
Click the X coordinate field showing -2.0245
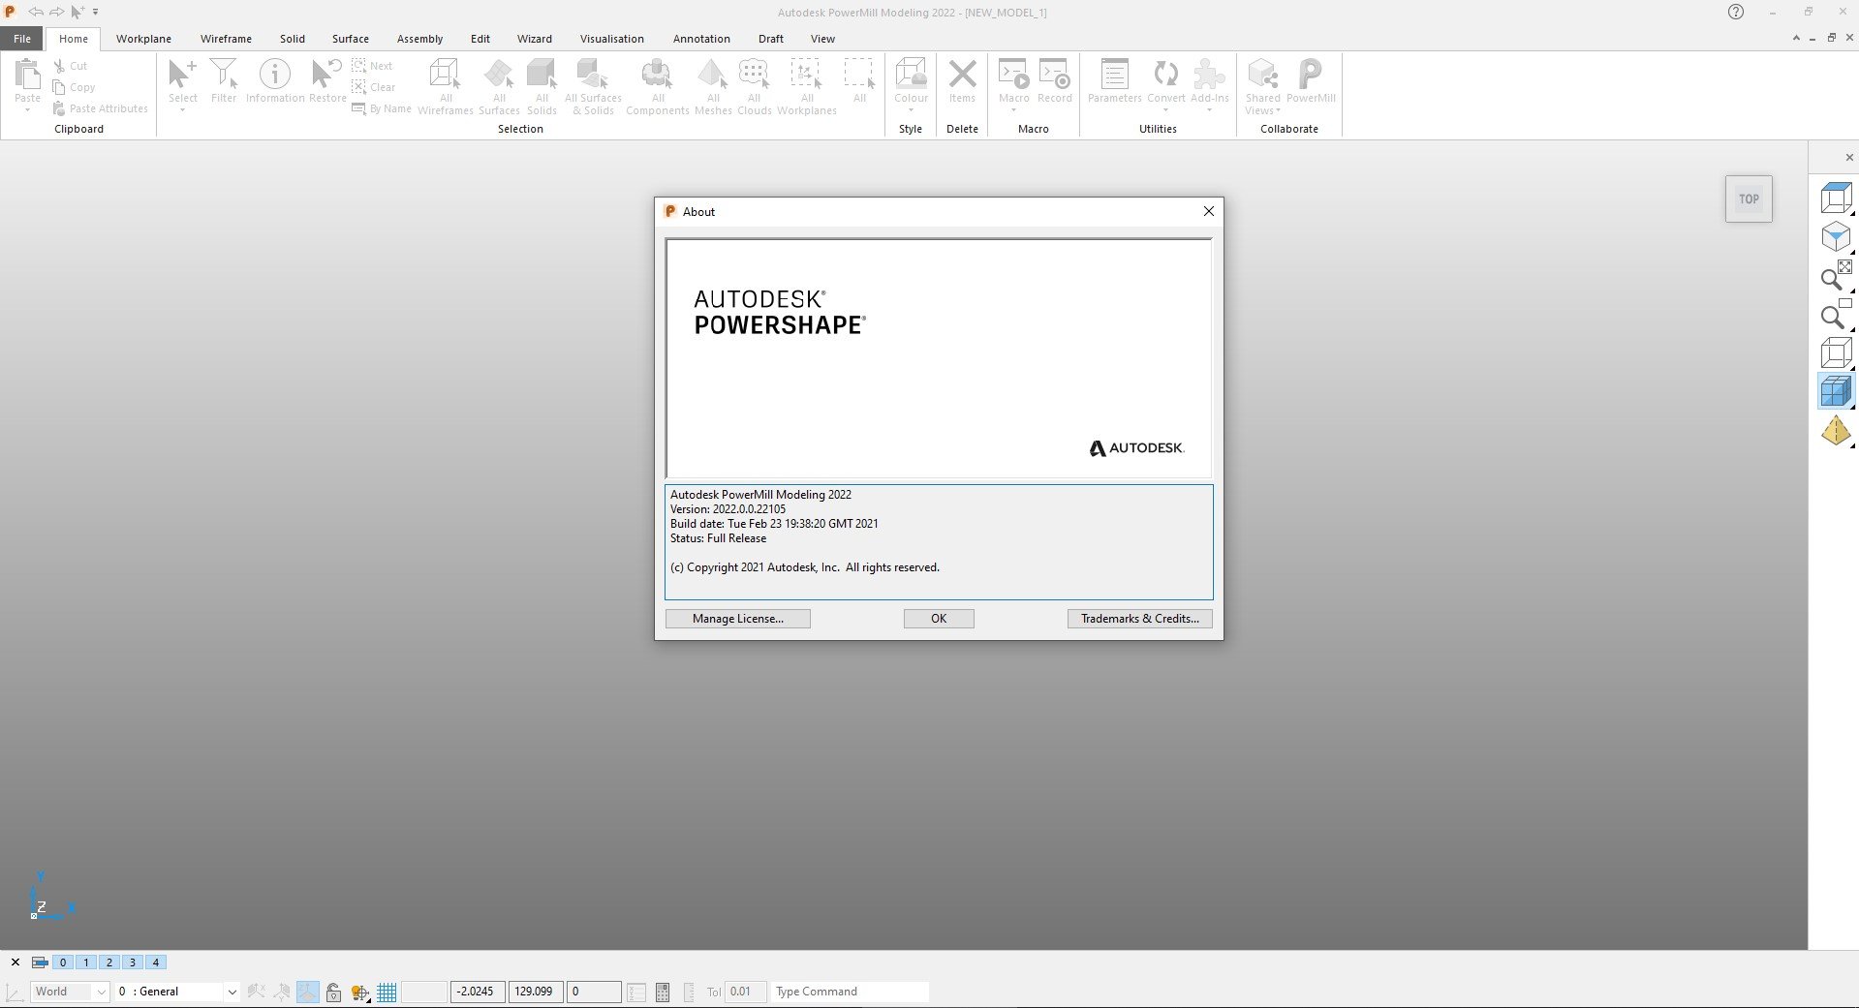pyautogui.click(x=478, y=992)
